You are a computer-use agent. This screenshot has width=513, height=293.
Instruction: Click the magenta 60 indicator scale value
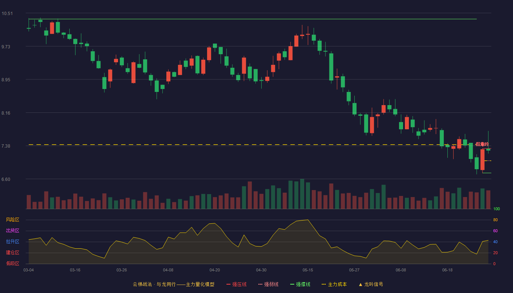coord(495,231)
